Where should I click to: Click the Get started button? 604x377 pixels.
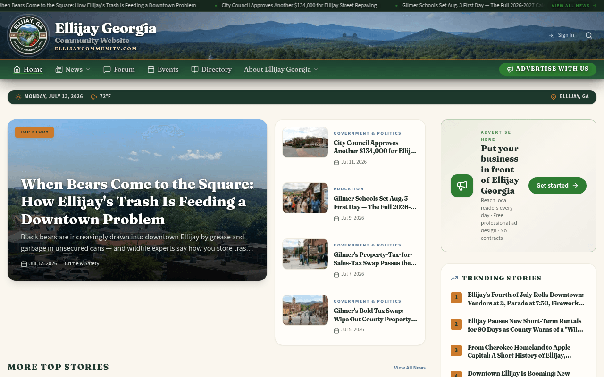coord(557,186)
